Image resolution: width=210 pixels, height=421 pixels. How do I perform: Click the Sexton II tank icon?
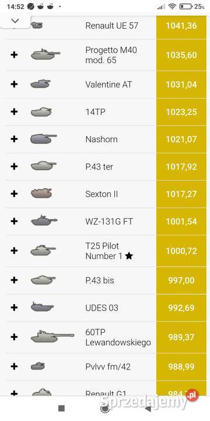[x=41, y=194]
